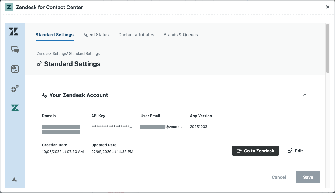Screen dimensions: 335x193
Task: Open the Contact attributes tab
Action: coord(136,35)
